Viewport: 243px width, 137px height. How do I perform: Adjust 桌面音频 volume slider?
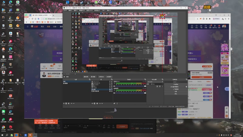[x=131, y=93]
